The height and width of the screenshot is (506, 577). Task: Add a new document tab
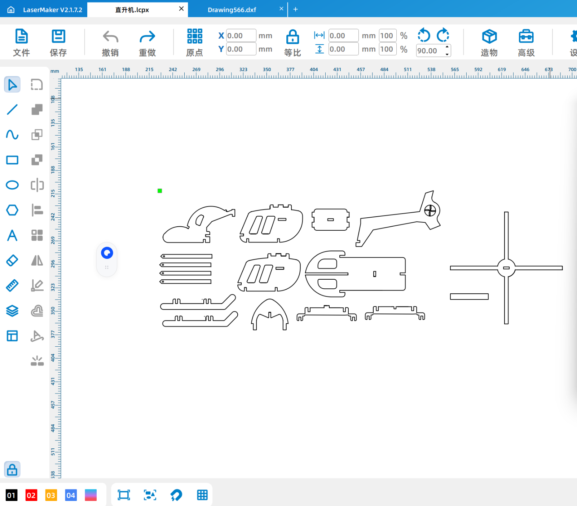pos(295,9)
